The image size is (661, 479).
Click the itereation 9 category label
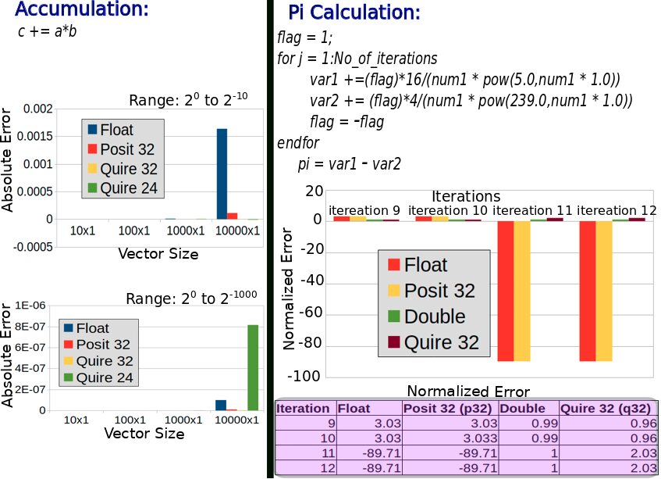pyautogui.click(x=364, y=210)
